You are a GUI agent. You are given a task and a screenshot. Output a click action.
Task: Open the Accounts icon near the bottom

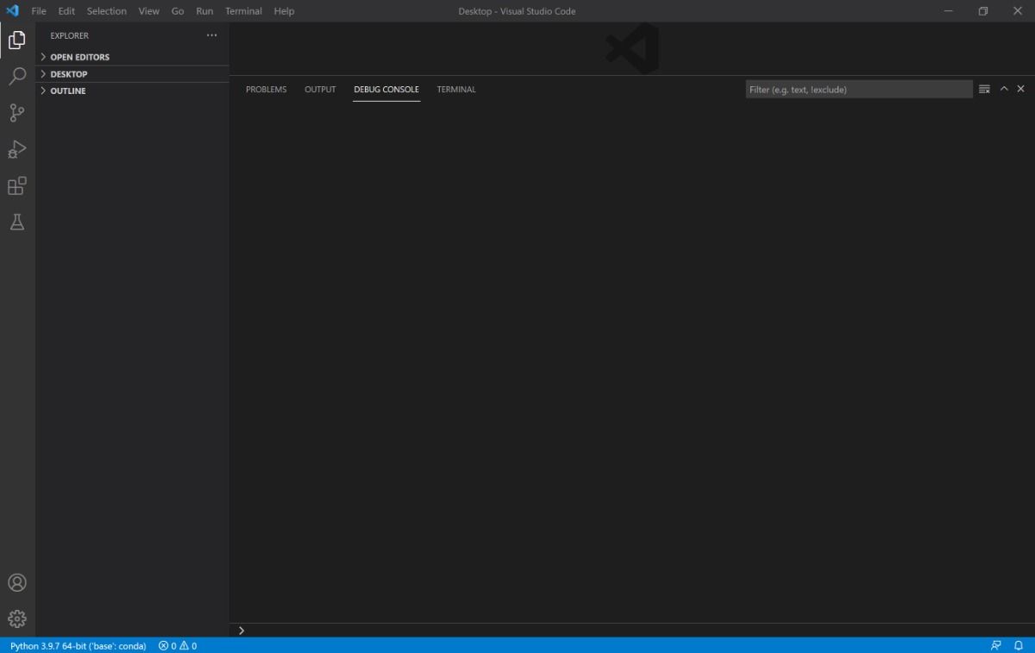17,582
